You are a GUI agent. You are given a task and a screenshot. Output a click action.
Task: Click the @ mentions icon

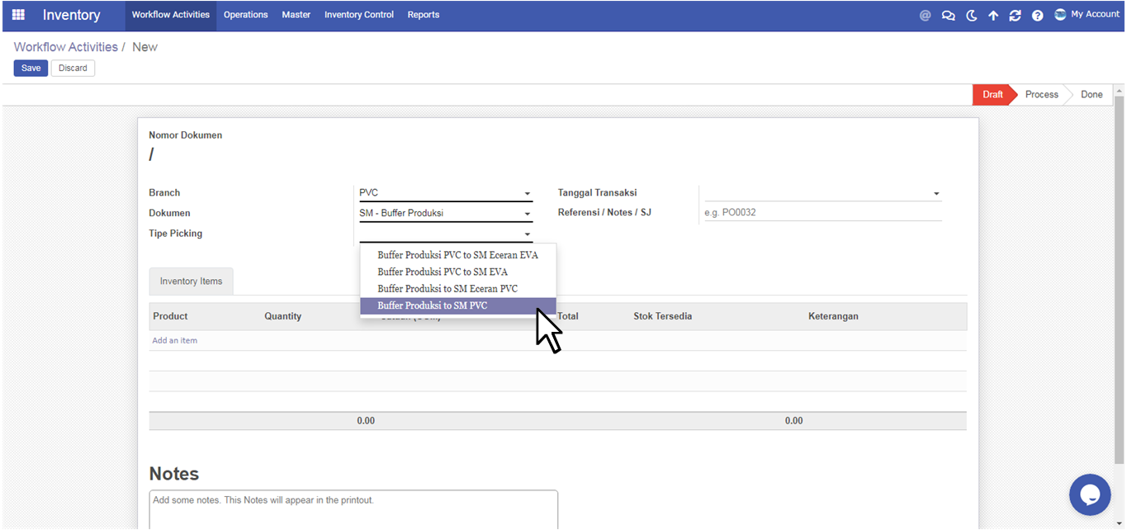tap(925, 15)
